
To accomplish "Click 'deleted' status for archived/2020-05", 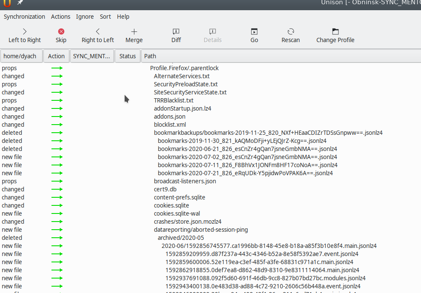I will 12,238.
